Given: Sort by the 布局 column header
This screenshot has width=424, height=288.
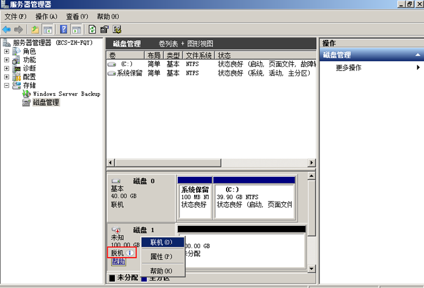Looking at the screenshot, I should pyautogui.click(x=154, y=56).
